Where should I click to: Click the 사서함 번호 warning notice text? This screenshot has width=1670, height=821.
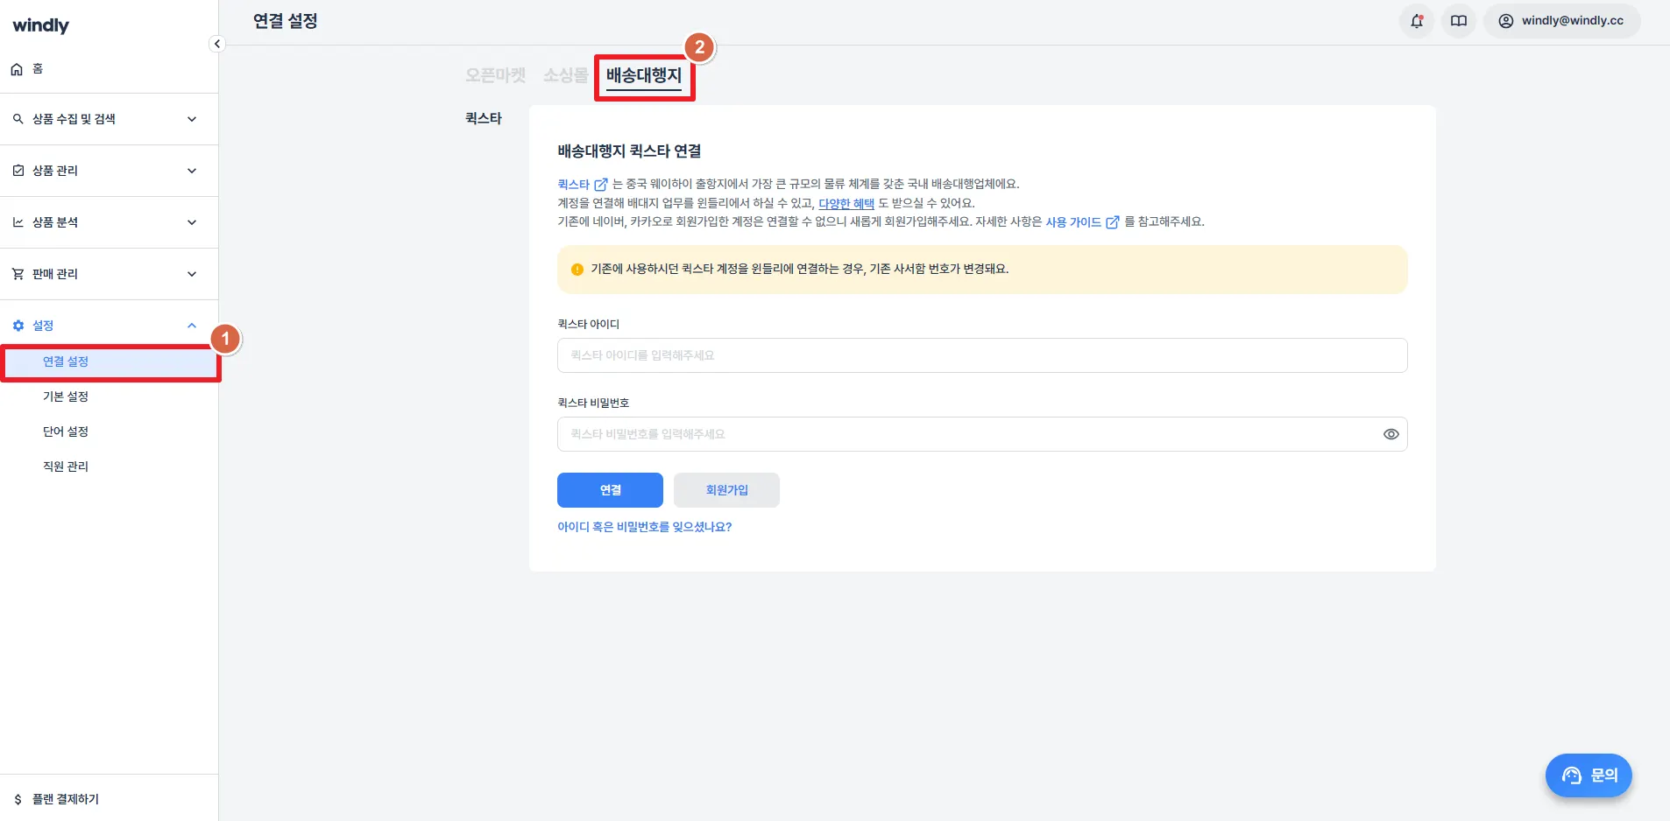[799, 270]
